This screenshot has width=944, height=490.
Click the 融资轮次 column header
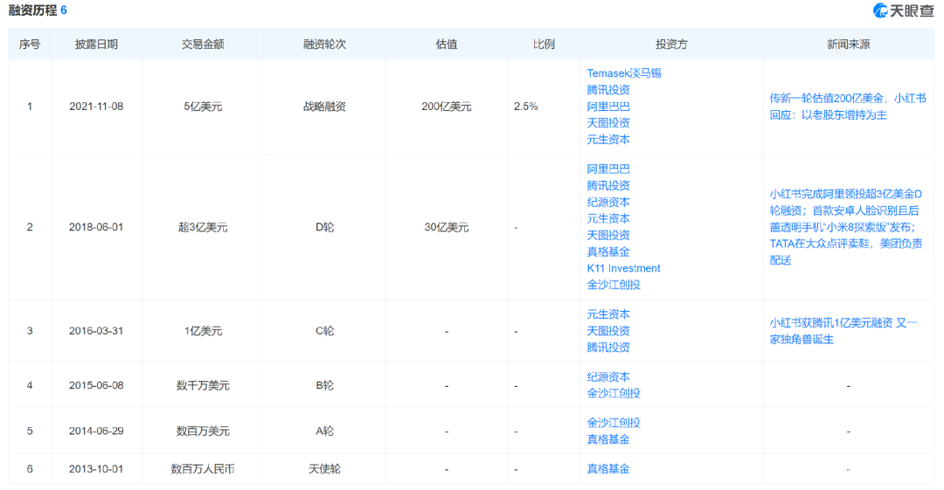pyautogui.click(x=324, y=44)
